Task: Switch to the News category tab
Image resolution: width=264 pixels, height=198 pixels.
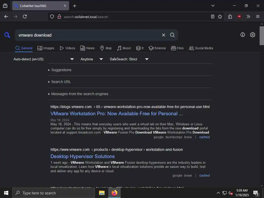Action: pos(87,48)
